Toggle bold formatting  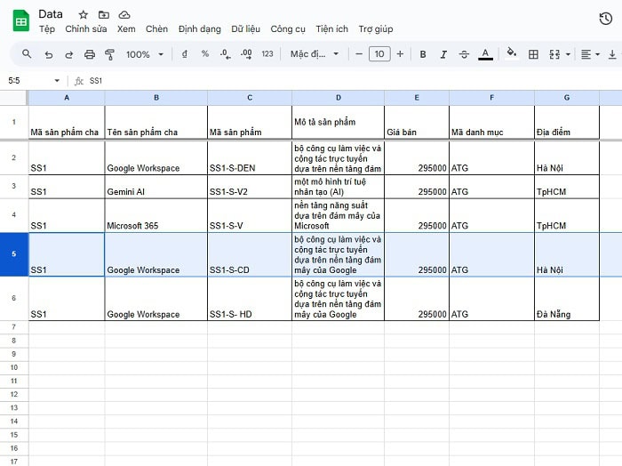(x=423, y=54)
